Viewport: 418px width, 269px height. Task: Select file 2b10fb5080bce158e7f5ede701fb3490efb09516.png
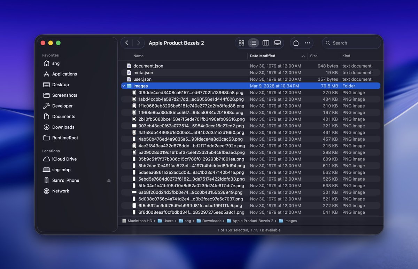coord(251,119)
